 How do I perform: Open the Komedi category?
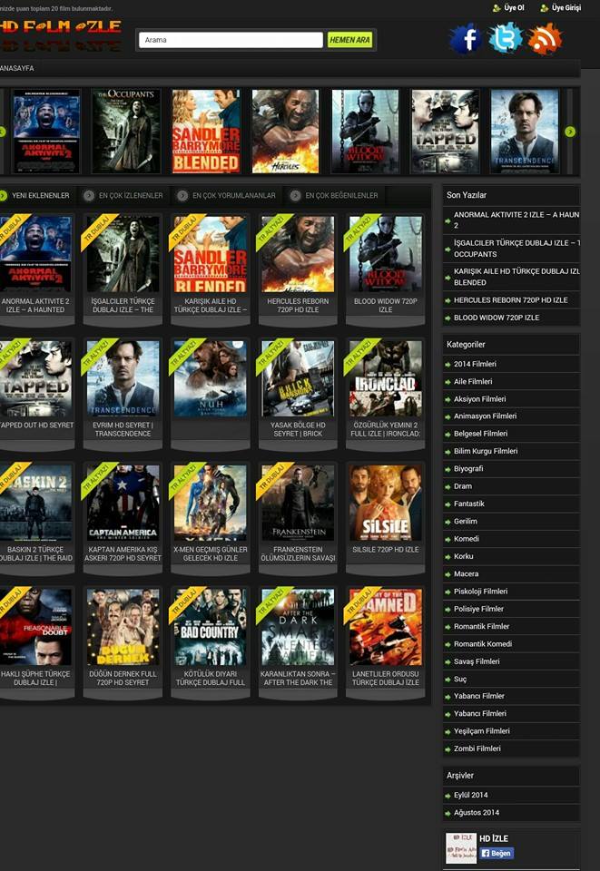point(466,539)
